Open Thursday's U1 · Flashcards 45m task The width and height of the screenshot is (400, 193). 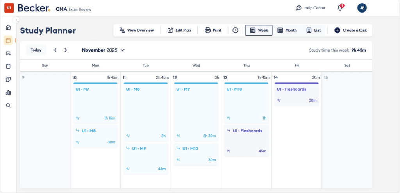pos(246,141)
